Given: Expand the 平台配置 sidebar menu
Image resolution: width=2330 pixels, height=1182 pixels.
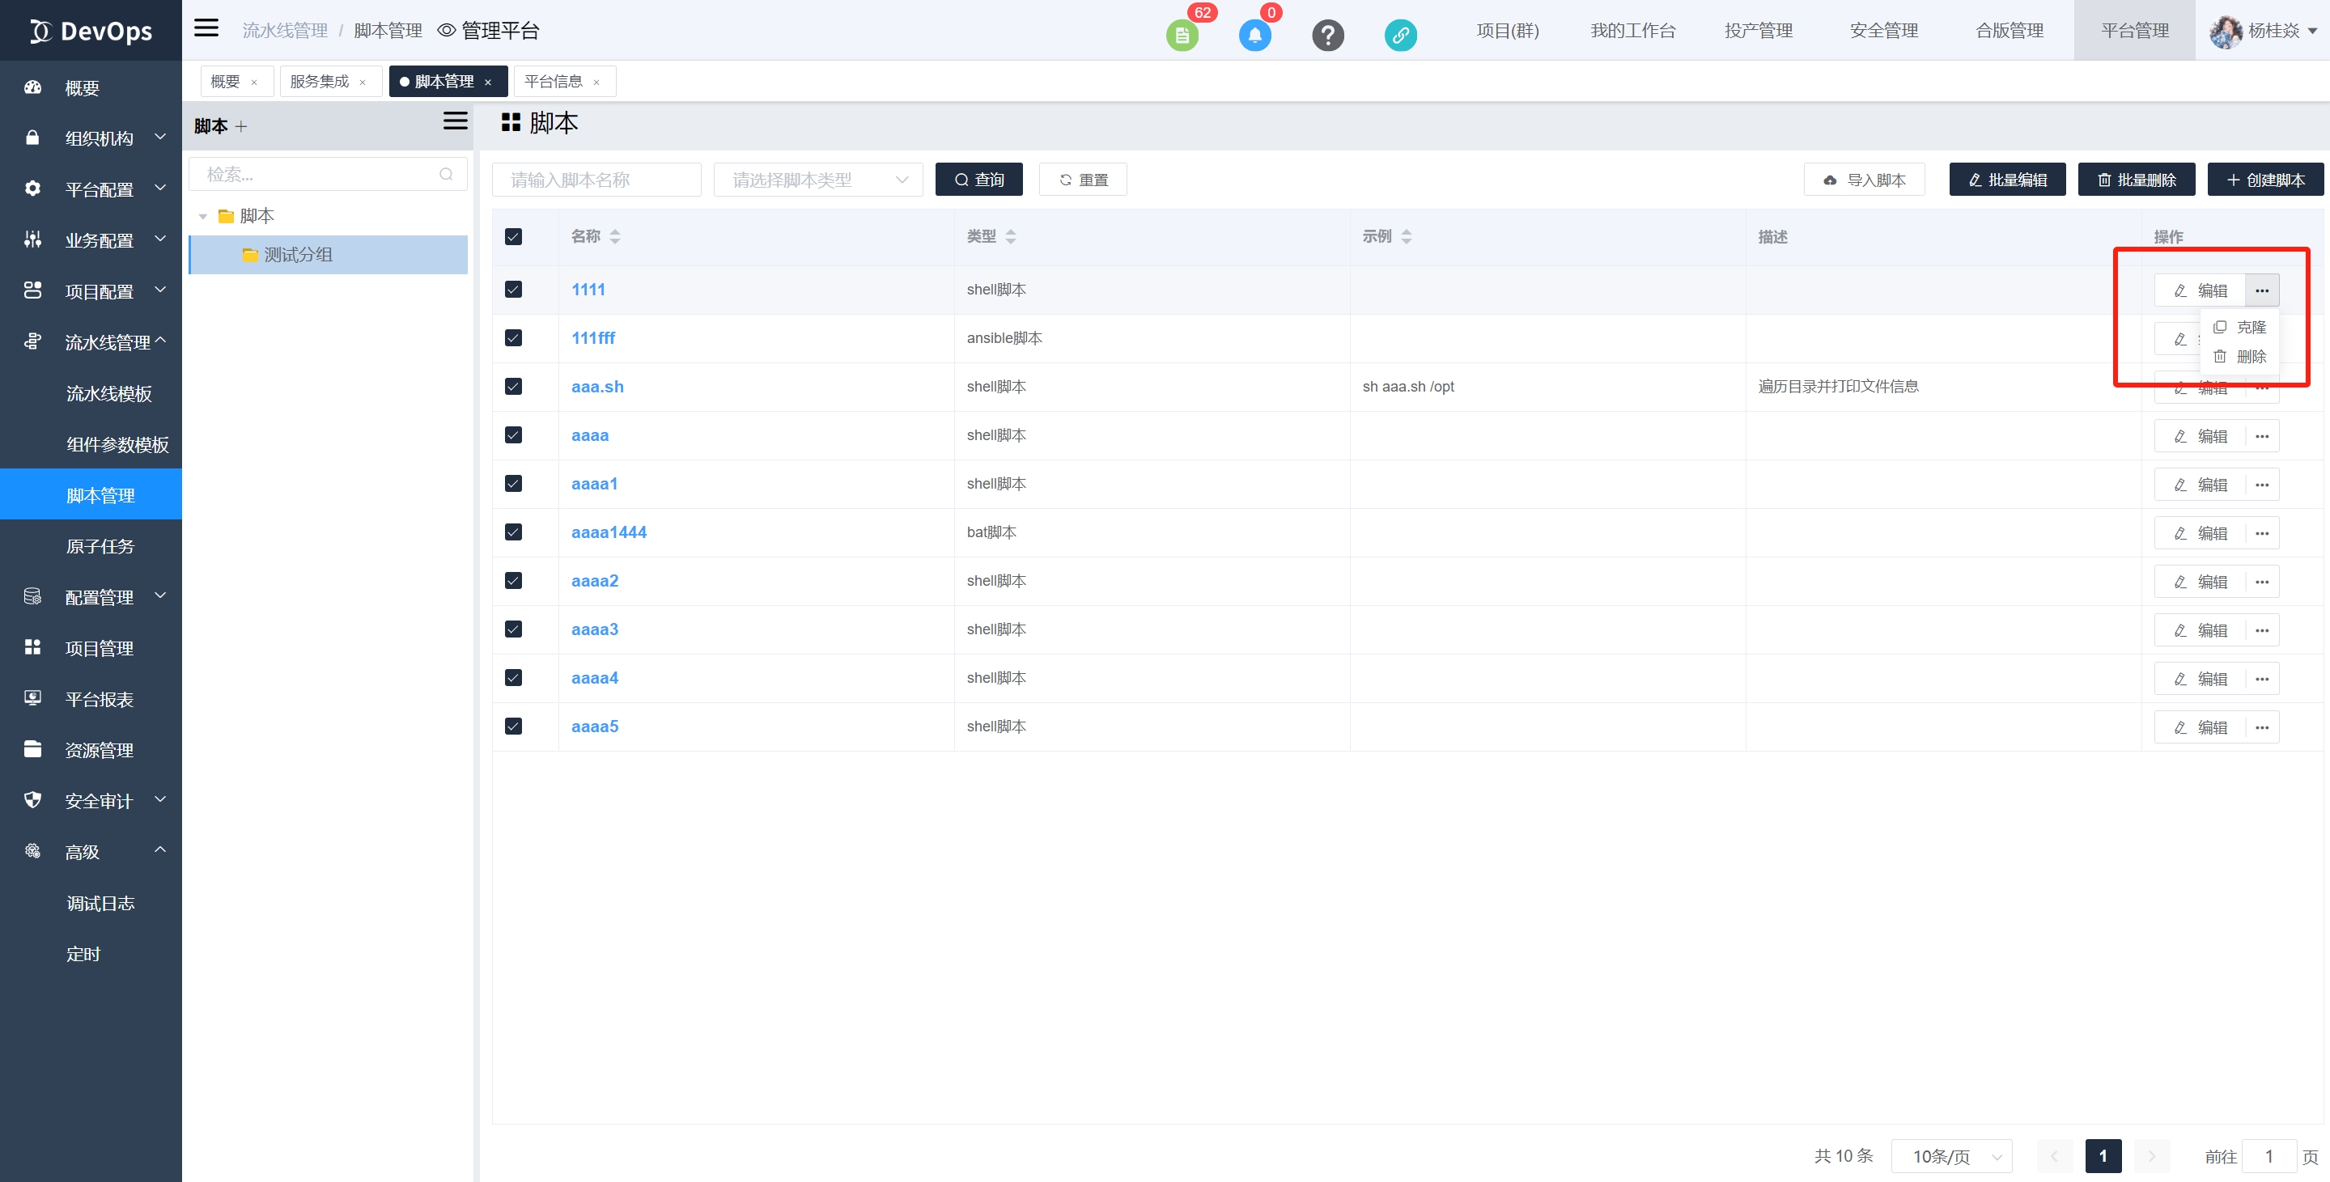Looking at the screenshot, I should (98, 189).
